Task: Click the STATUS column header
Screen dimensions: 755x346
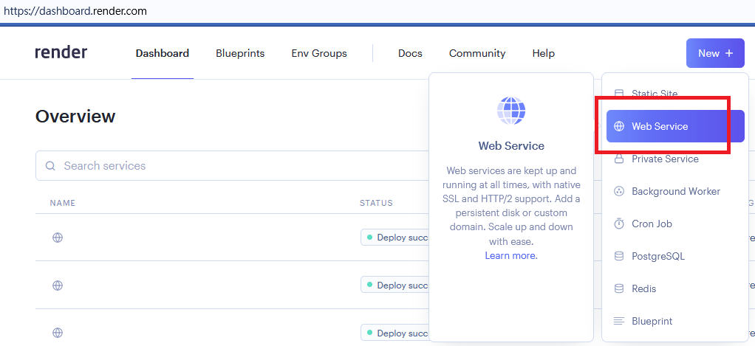Action: (376, 203)
